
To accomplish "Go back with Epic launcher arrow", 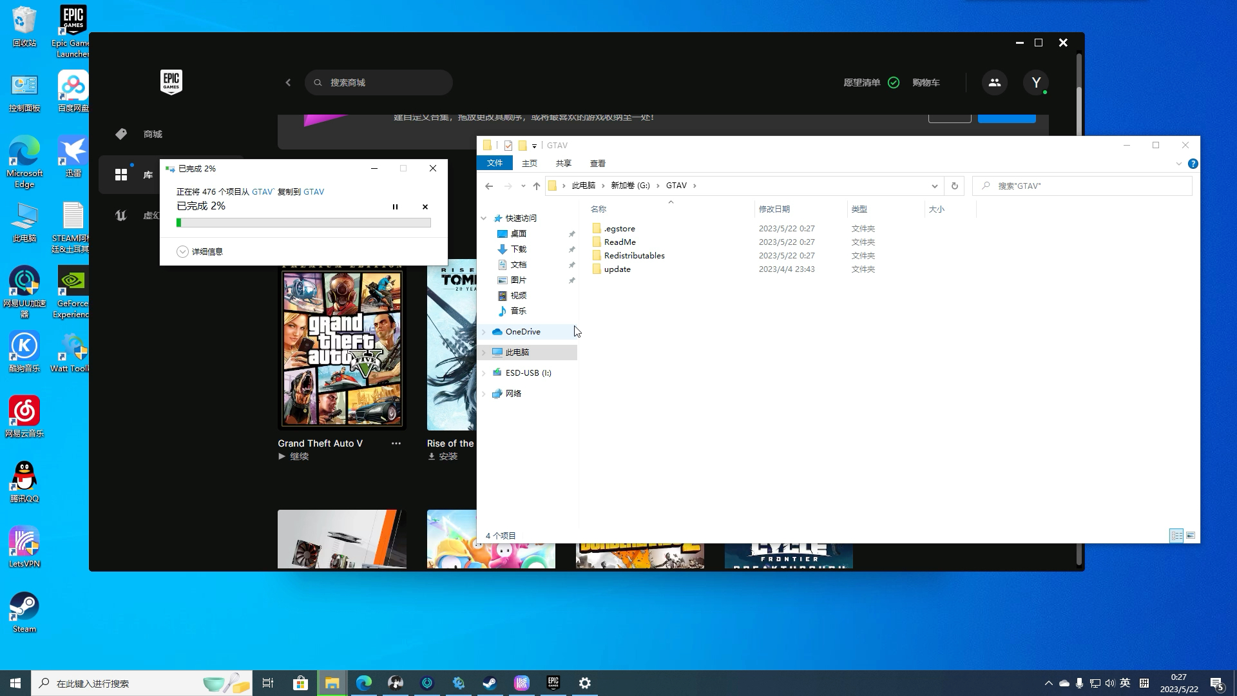I will pos(288,82).
